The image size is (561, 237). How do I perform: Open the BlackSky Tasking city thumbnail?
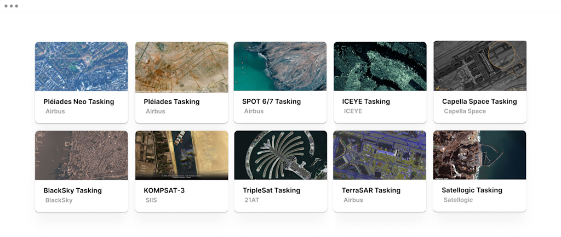point(81,155)
